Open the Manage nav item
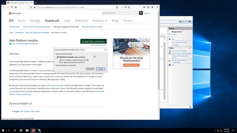This screenshot has width=237, height=133. pos(35,21)
